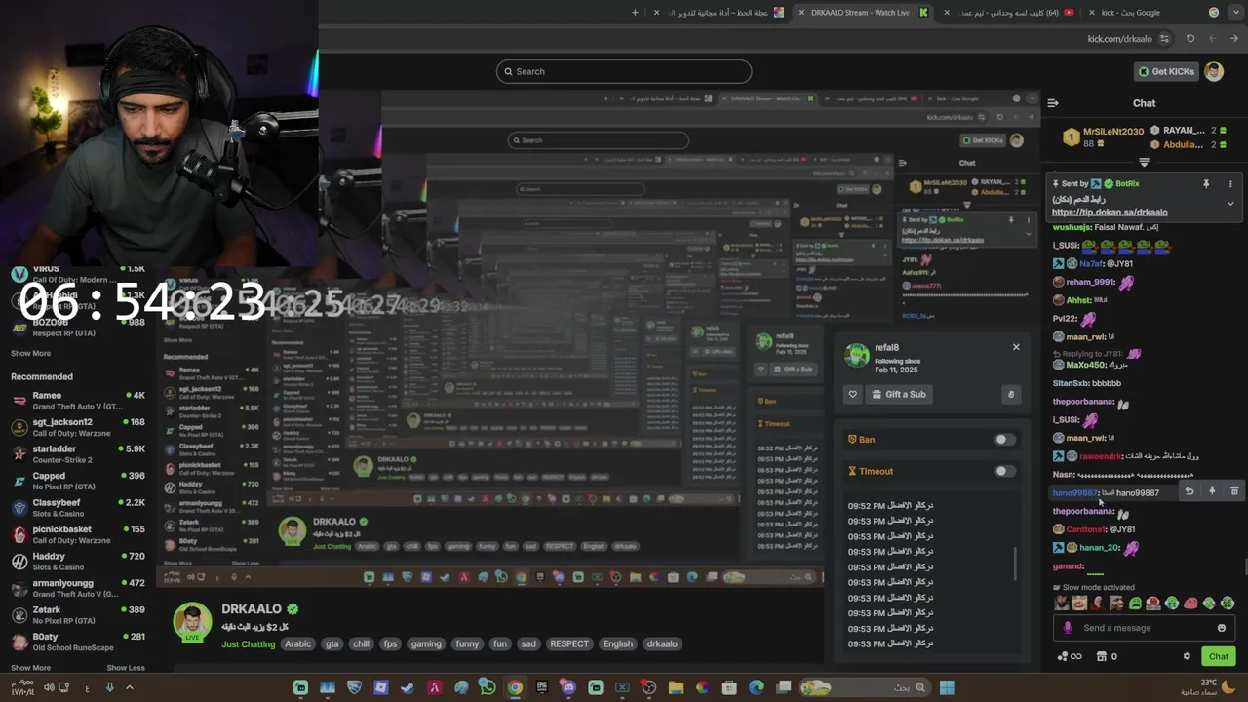Focus the Kick Search field
Image resolution: width=1248 pixels, height=702 pixels.
pyautogui.click(x=624, y=71)
